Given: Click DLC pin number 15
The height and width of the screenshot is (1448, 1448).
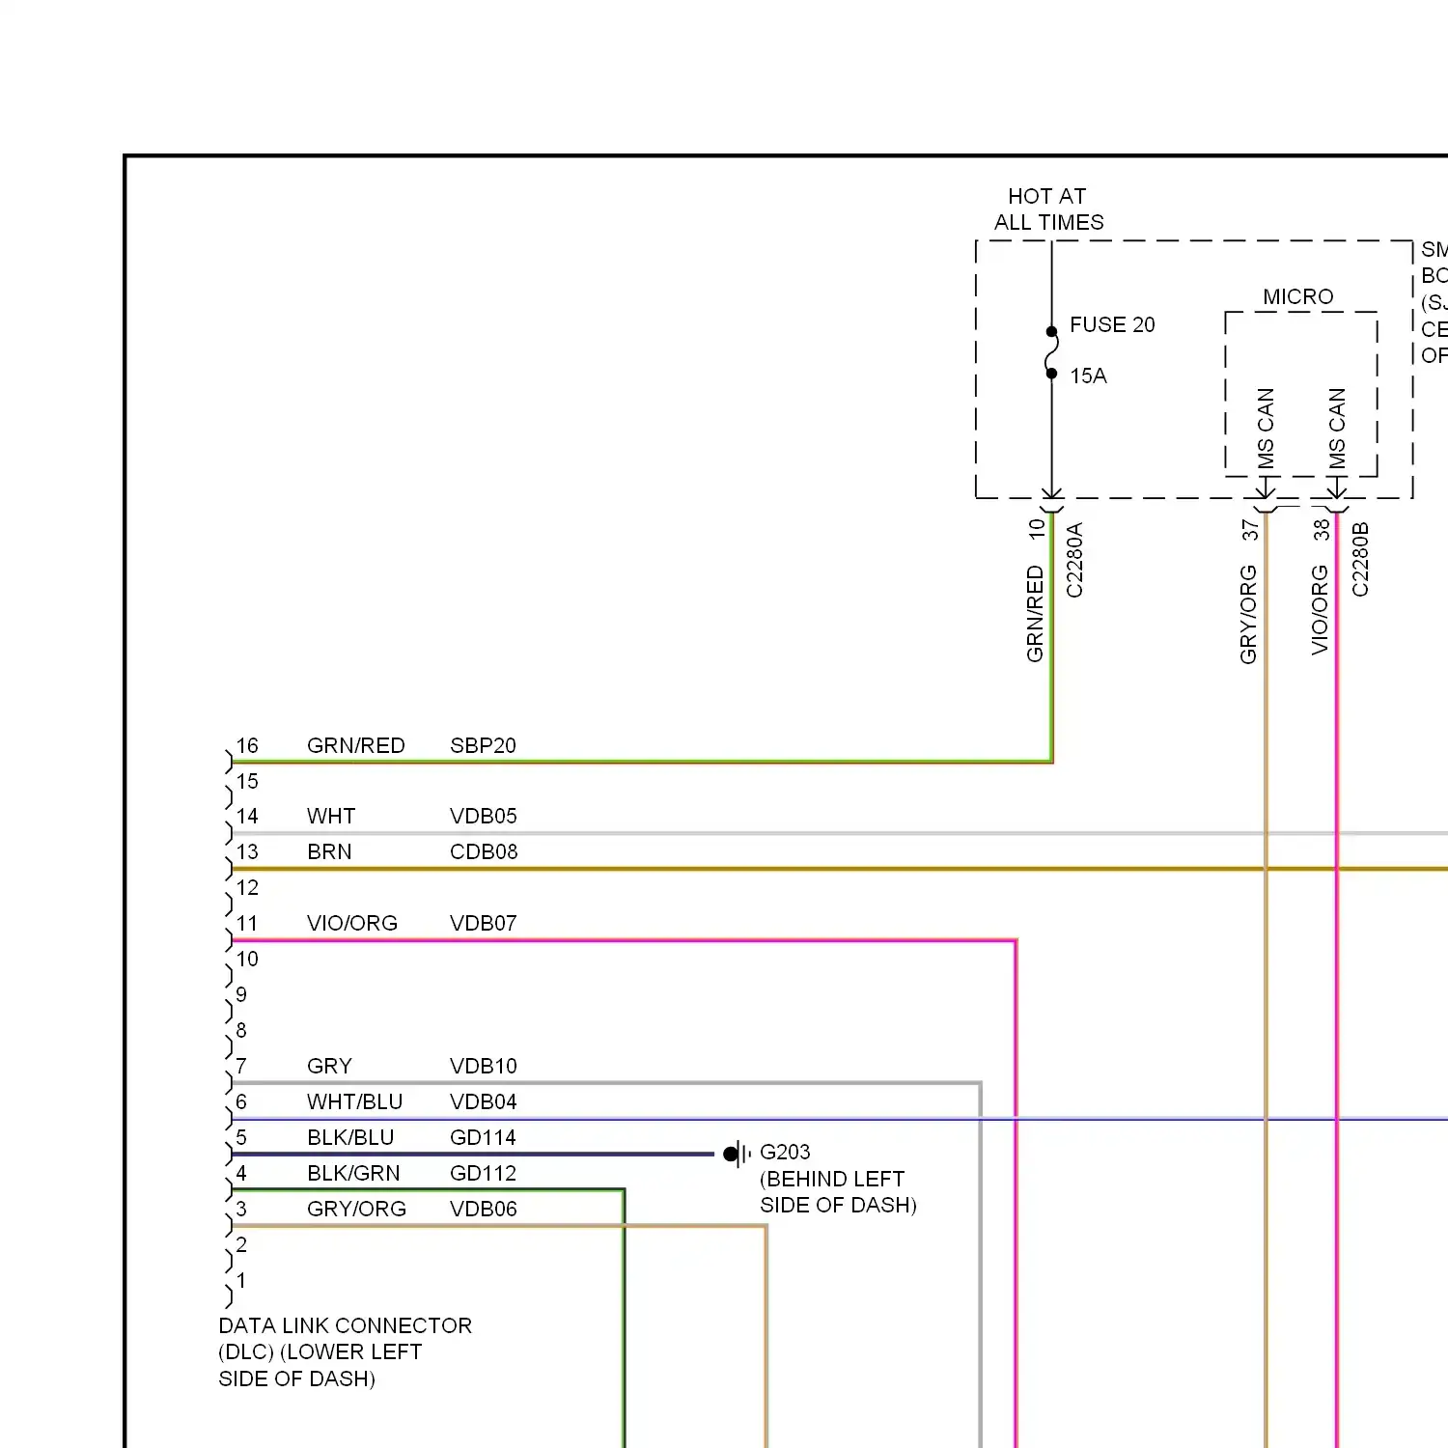Looking at the screenshot, I should tap(247, 781).
